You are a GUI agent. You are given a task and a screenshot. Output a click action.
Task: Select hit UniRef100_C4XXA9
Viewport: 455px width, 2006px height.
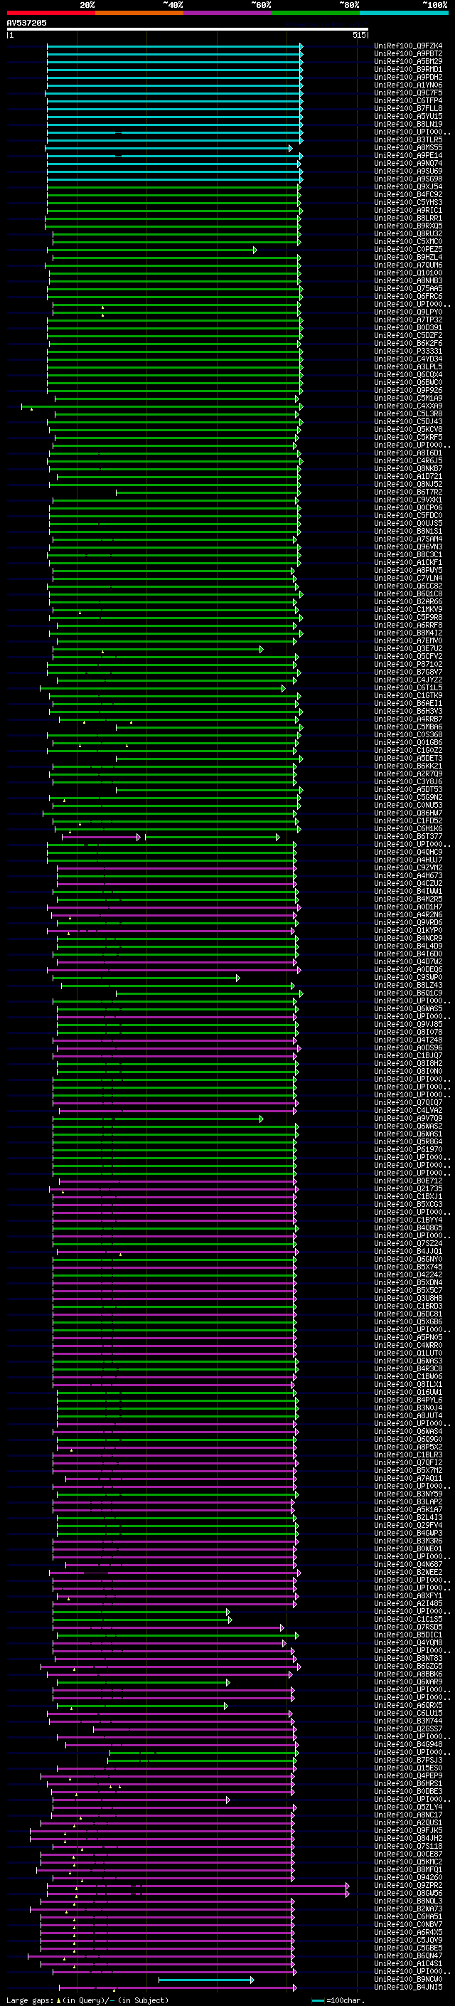point(408,406)
